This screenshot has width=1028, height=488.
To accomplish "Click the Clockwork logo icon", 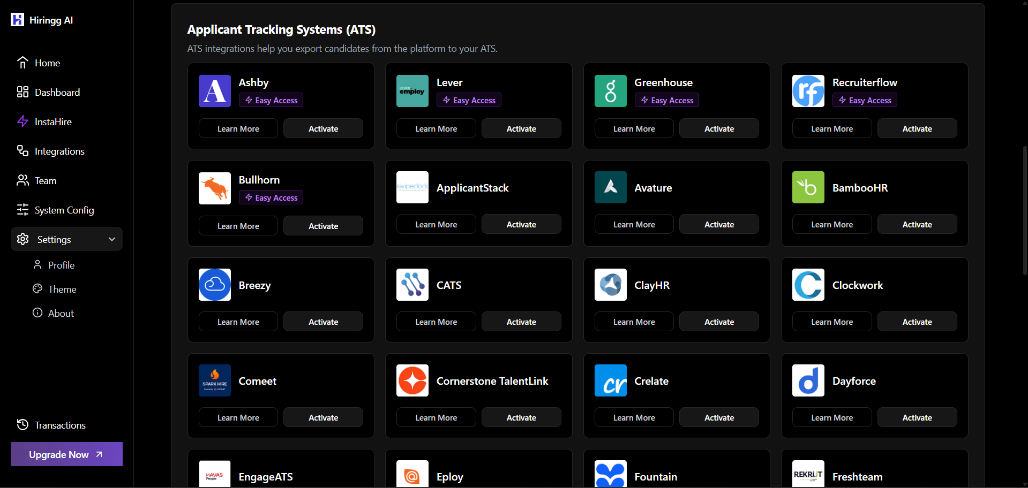I will [808, 285].
